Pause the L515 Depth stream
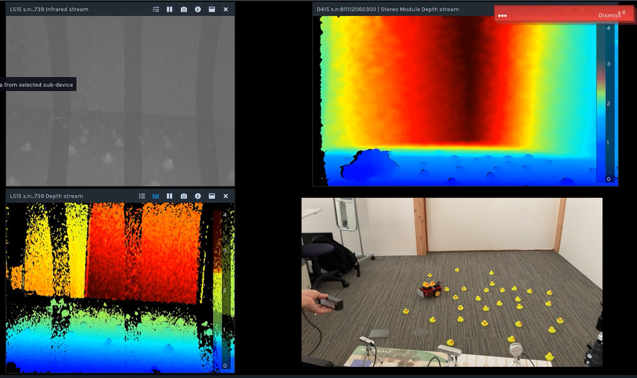 click(169, 196)
